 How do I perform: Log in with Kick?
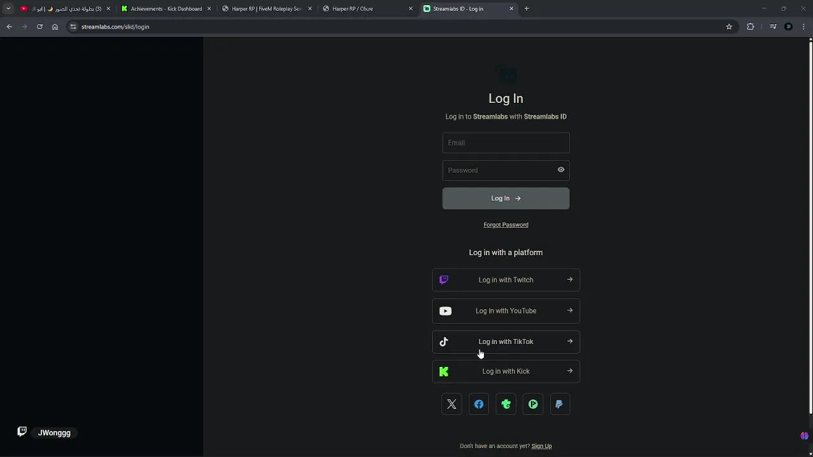click(x=506, y=371)
